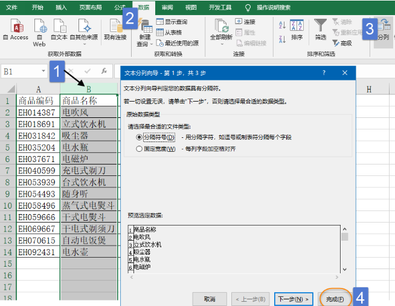
Task: Open the 排序 sort dialog
Action: click(297, 30)
